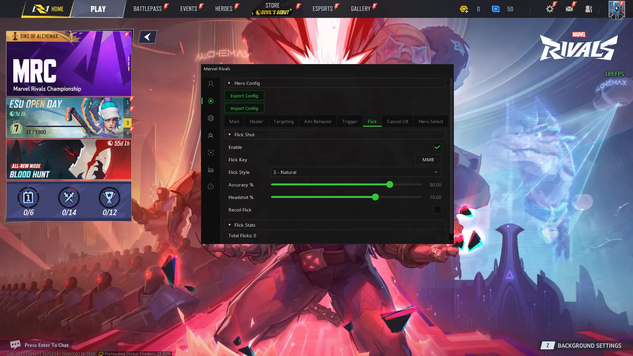The height and width of the screenshot is (356, 633).
Task: Click the gold currency add icon
Action: point(464,9)
